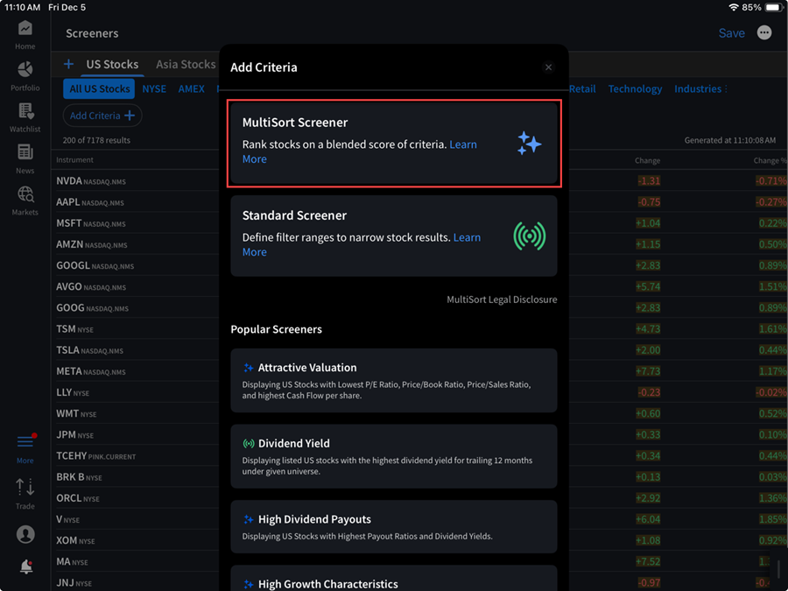Toggle the NYSE exchange filter
Screen dimensions: 788x591
point(154,88)
